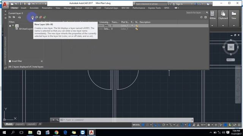The image size is (243, 136).
Task: Open the Help question mark icon
Action: point(208,4)
